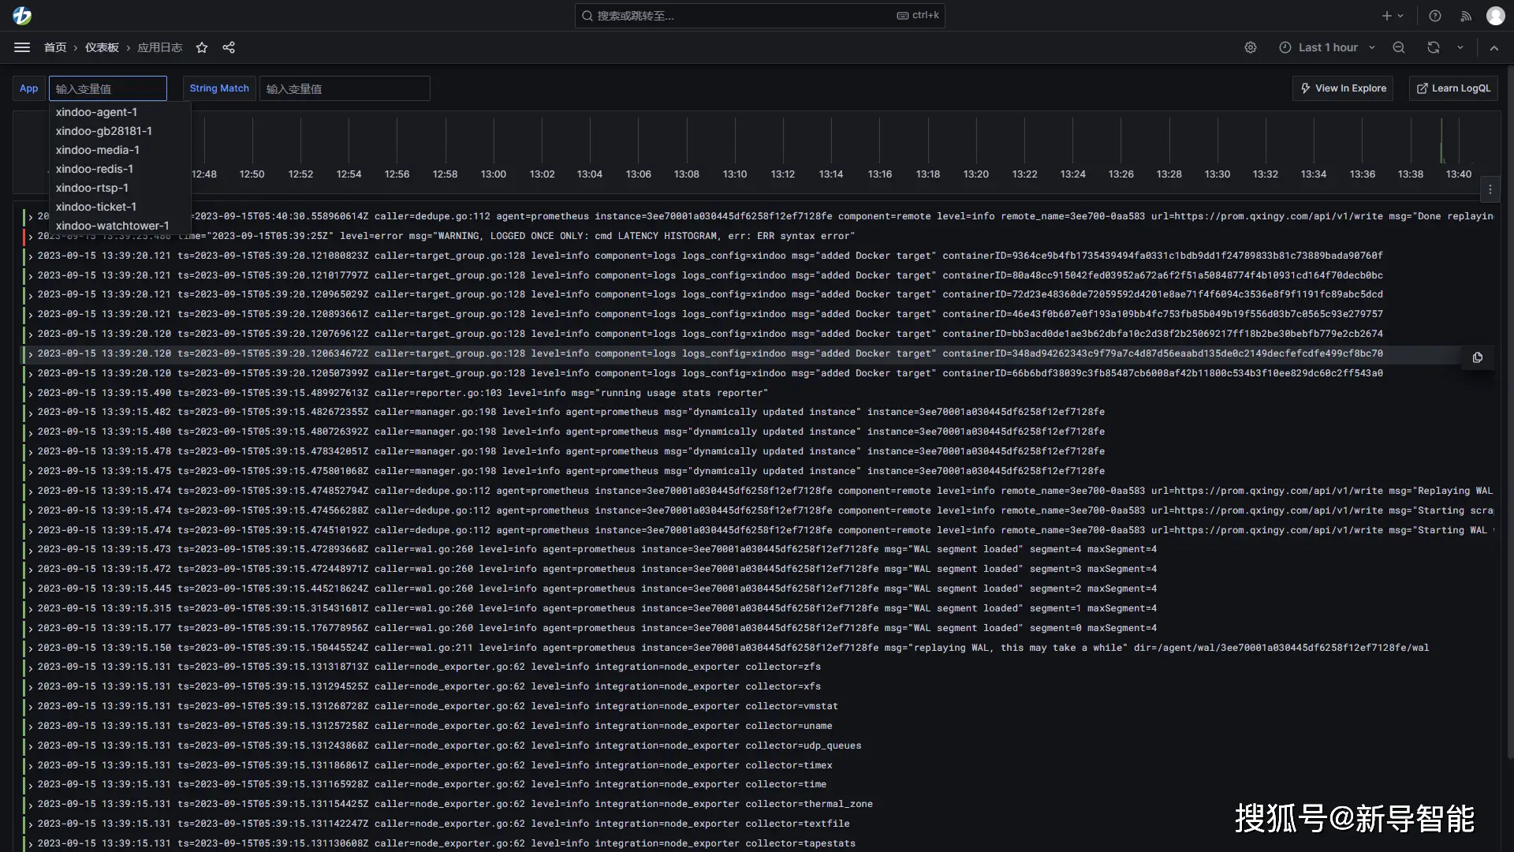
Task: Click View In Explore button
Action: pyautogui.click(x=1342, y=88)
